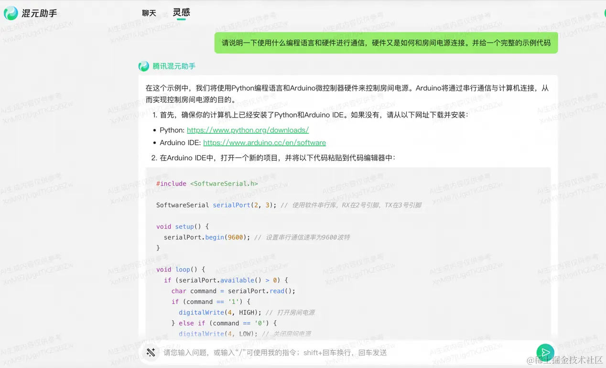Image resolution: width=606 pixels, height=368 pixels.
Task: Click the assistant logo beside the reply
Action: pyautogui.click(x=143, y=66)
